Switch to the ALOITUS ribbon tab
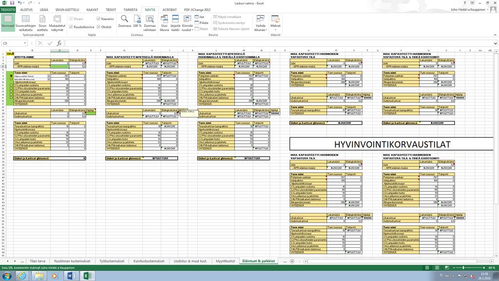 pyautogui.click(x=26, y=10)
